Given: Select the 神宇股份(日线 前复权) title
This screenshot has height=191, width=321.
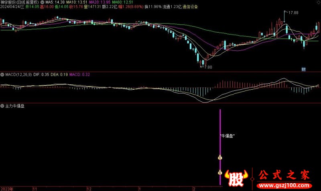Looking at the screenshot, I should (x=19, y=2).
